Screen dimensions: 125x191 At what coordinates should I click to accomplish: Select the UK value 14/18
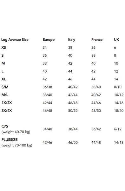tap(119, 142)
